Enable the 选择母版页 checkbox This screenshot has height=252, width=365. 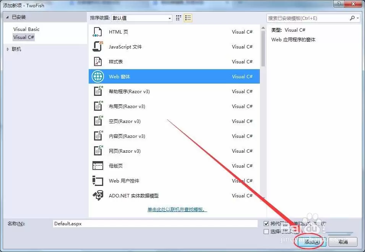pos(266,231)
